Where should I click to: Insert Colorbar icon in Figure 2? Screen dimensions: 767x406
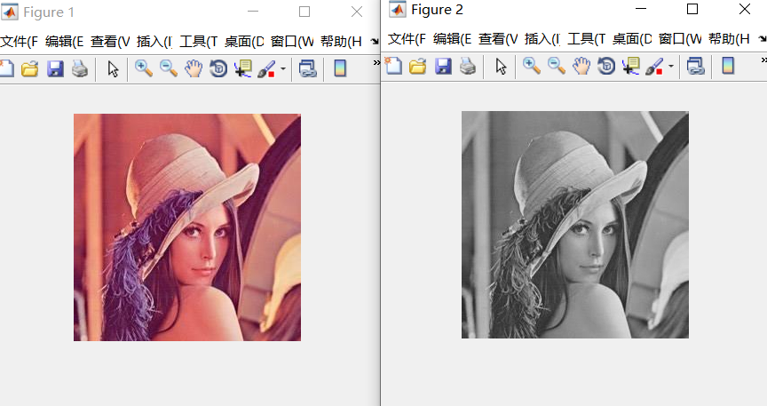pyautogui.click(x=728, y=66)
